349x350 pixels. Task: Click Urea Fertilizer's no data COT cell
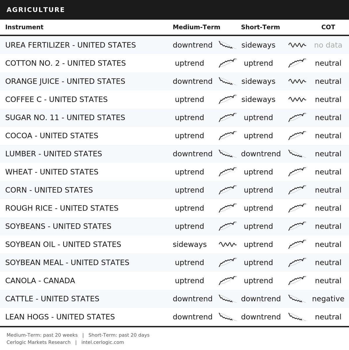pos(328,45)
